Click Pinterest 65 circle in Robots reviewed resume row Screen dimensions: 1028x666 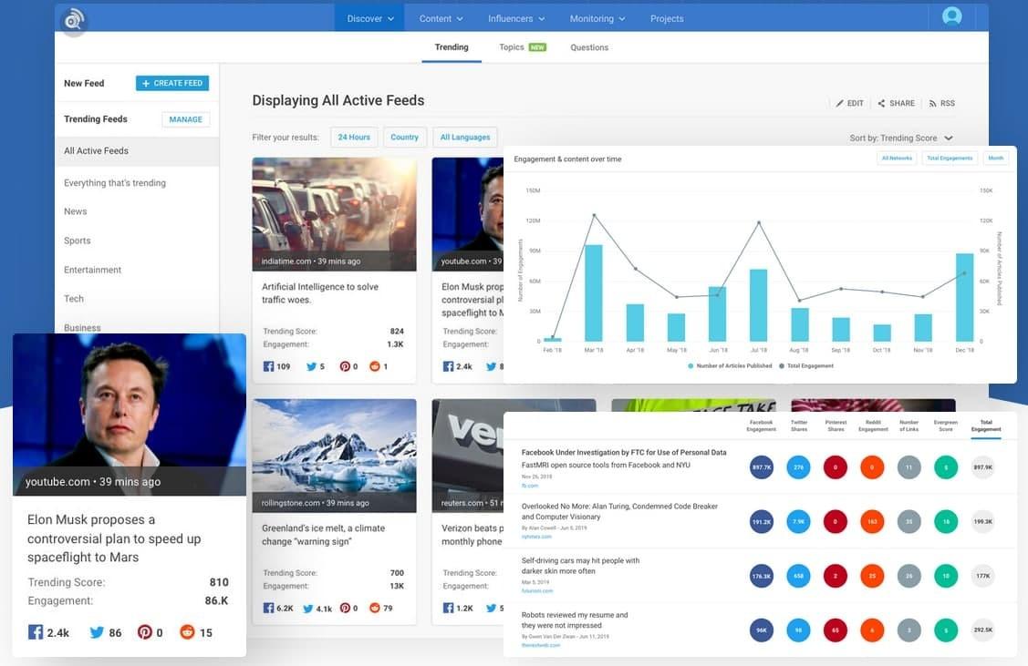point(835,630)
